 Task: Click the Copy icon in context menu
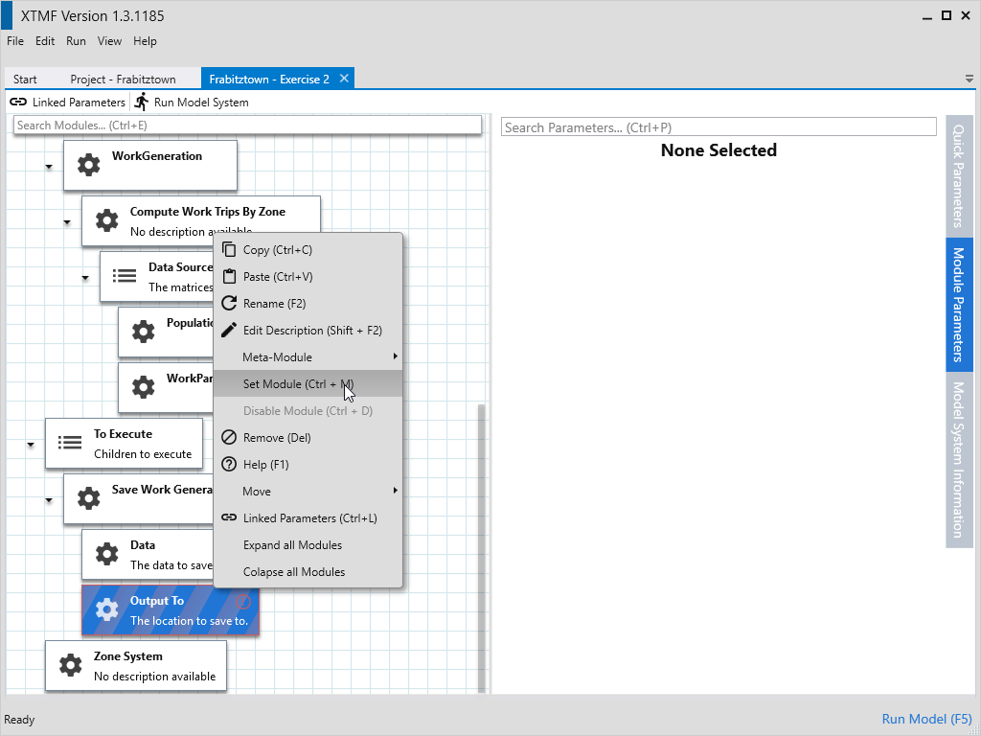point(228,250)
